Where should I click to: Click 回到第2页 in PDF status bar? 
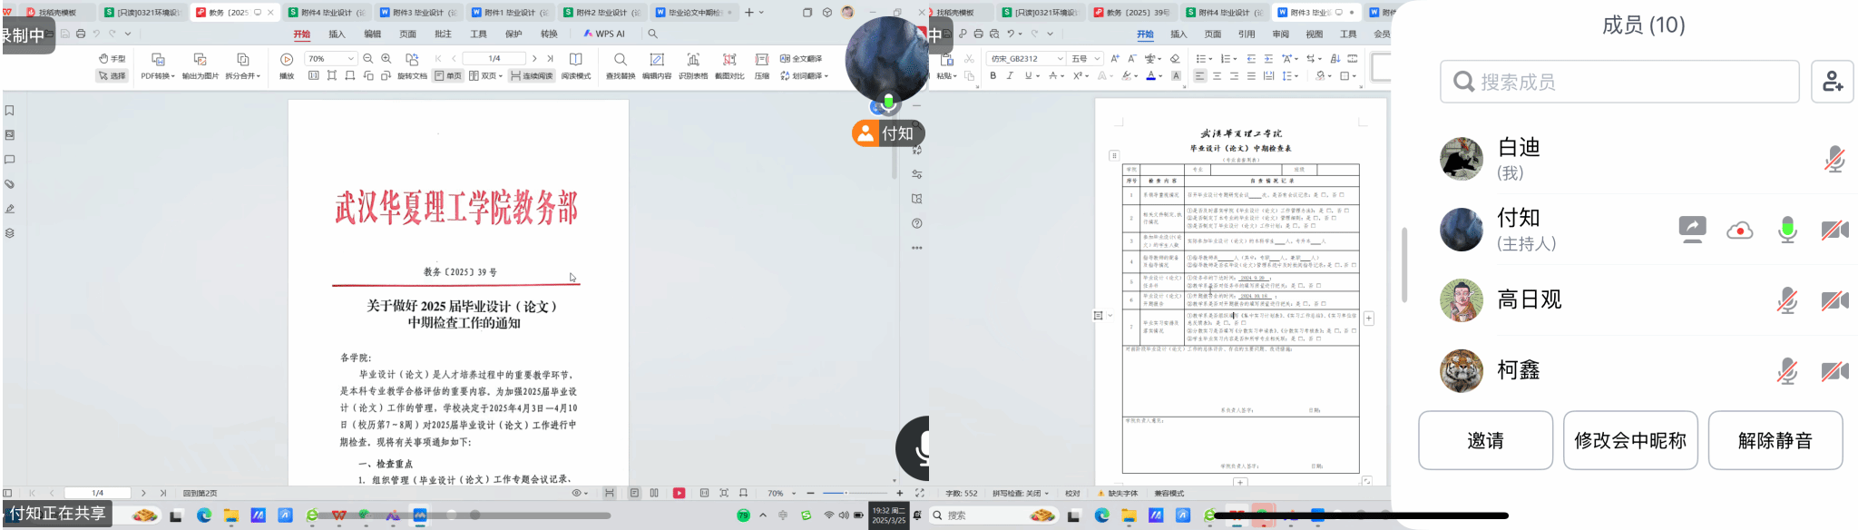tap(200, 494)
